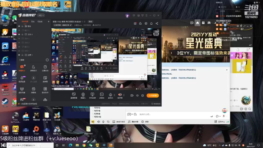Open the 多人连麦 tool icon
263x148 pixels.
(34, 79)
